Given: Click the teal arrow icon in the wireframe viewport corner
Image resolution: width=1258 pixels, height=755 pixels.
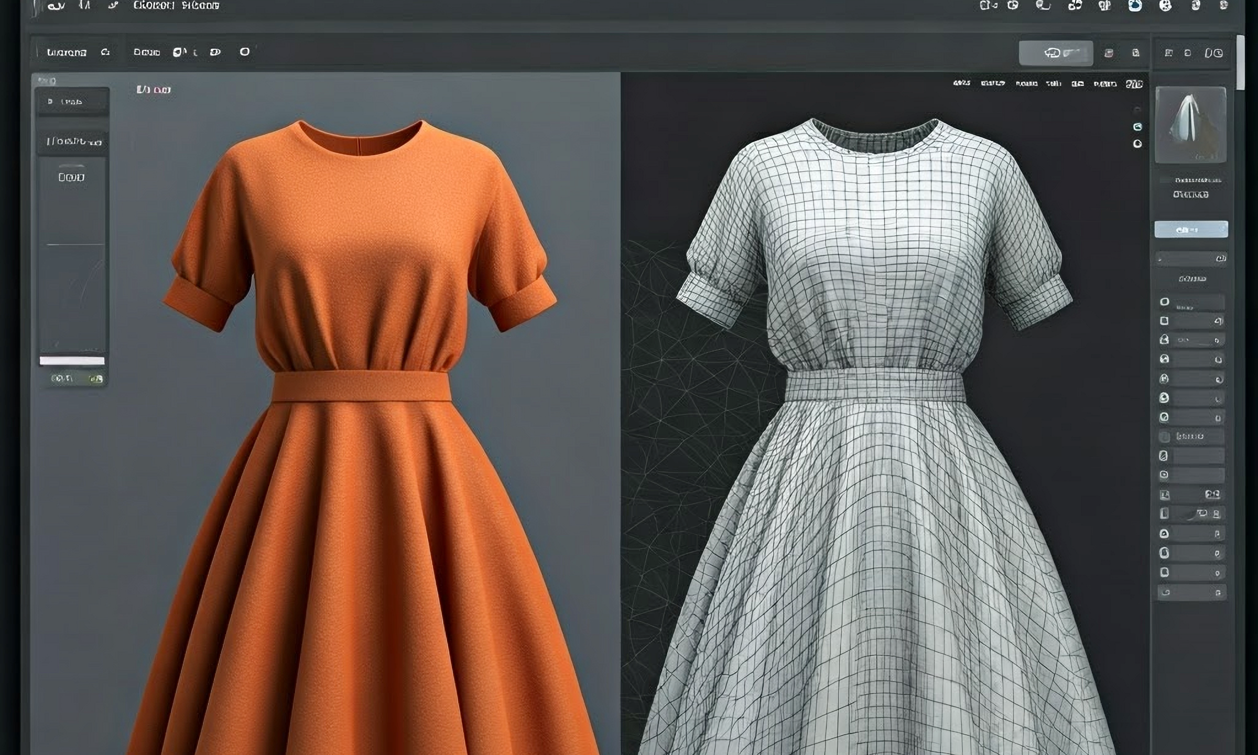Looking at the screenshot, I should point(1137,127).
